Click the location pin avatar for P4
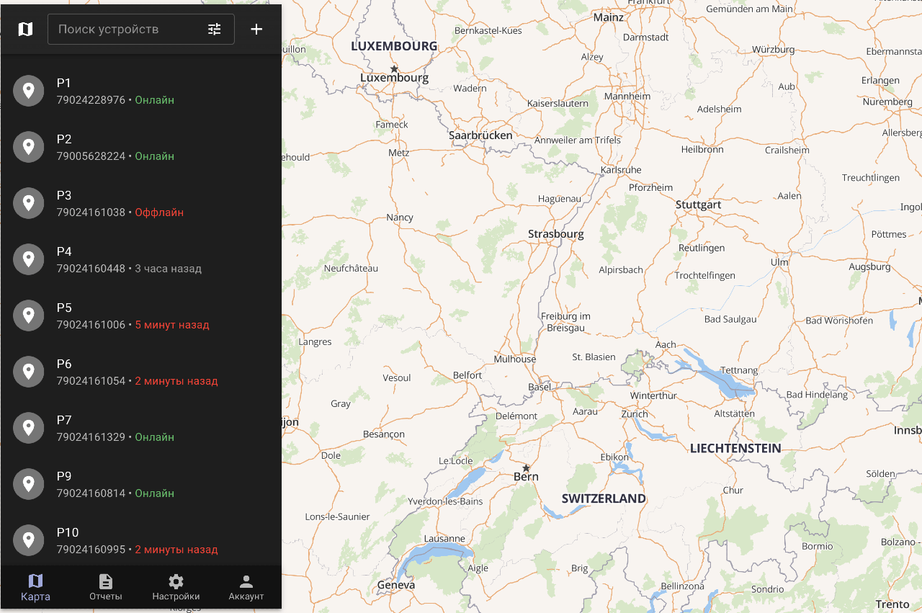 (29, 259)
